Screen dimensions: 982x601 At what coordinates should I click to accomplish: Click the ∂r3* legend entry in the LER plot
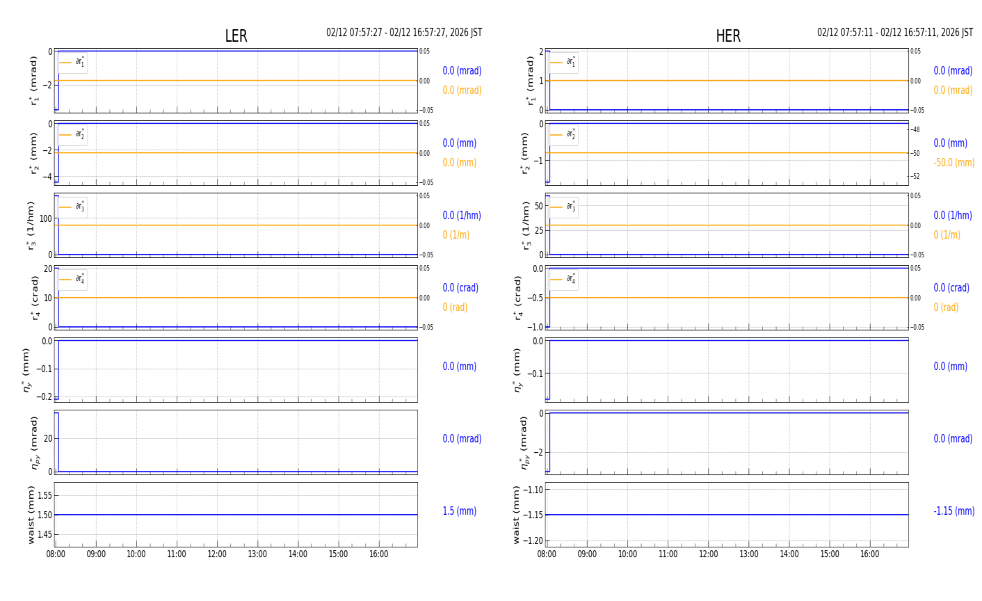pos(72,207)
